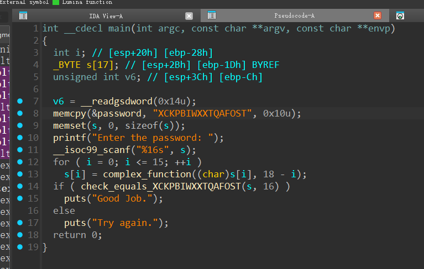Click the [ebp-28h] comment
Image resolution: width=424 pixels, height=269 pixels.
coord(189,52)
